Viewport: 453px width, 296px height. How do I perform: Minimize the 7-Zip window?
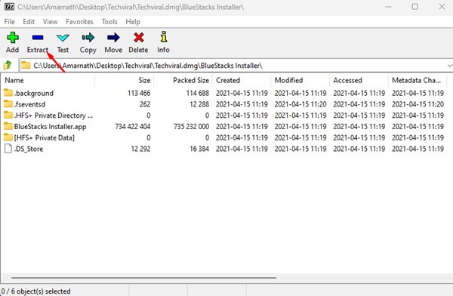[389, 7]
